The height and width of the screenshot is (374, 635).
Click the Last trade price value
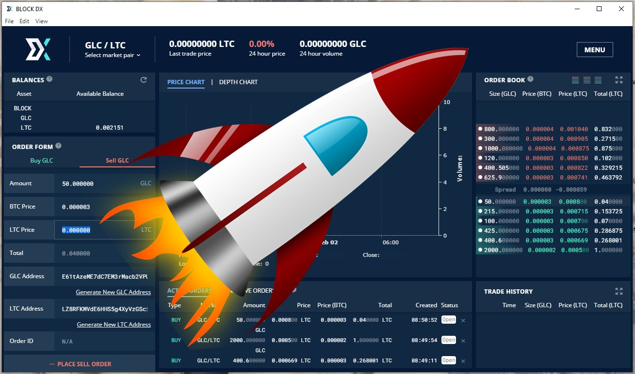[202, 44]
